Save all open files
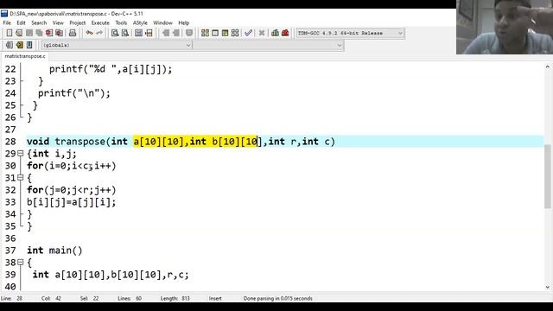The image size is (553, 311). click(39, 33)
